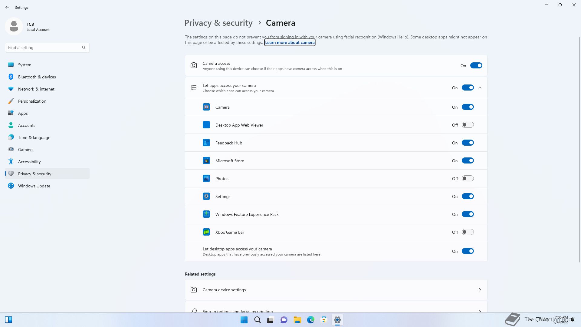The width and height of the screenshot is (581, 327).
Task: Enable Xbox Game Bar camera toggle
Action: pos(468,232)
